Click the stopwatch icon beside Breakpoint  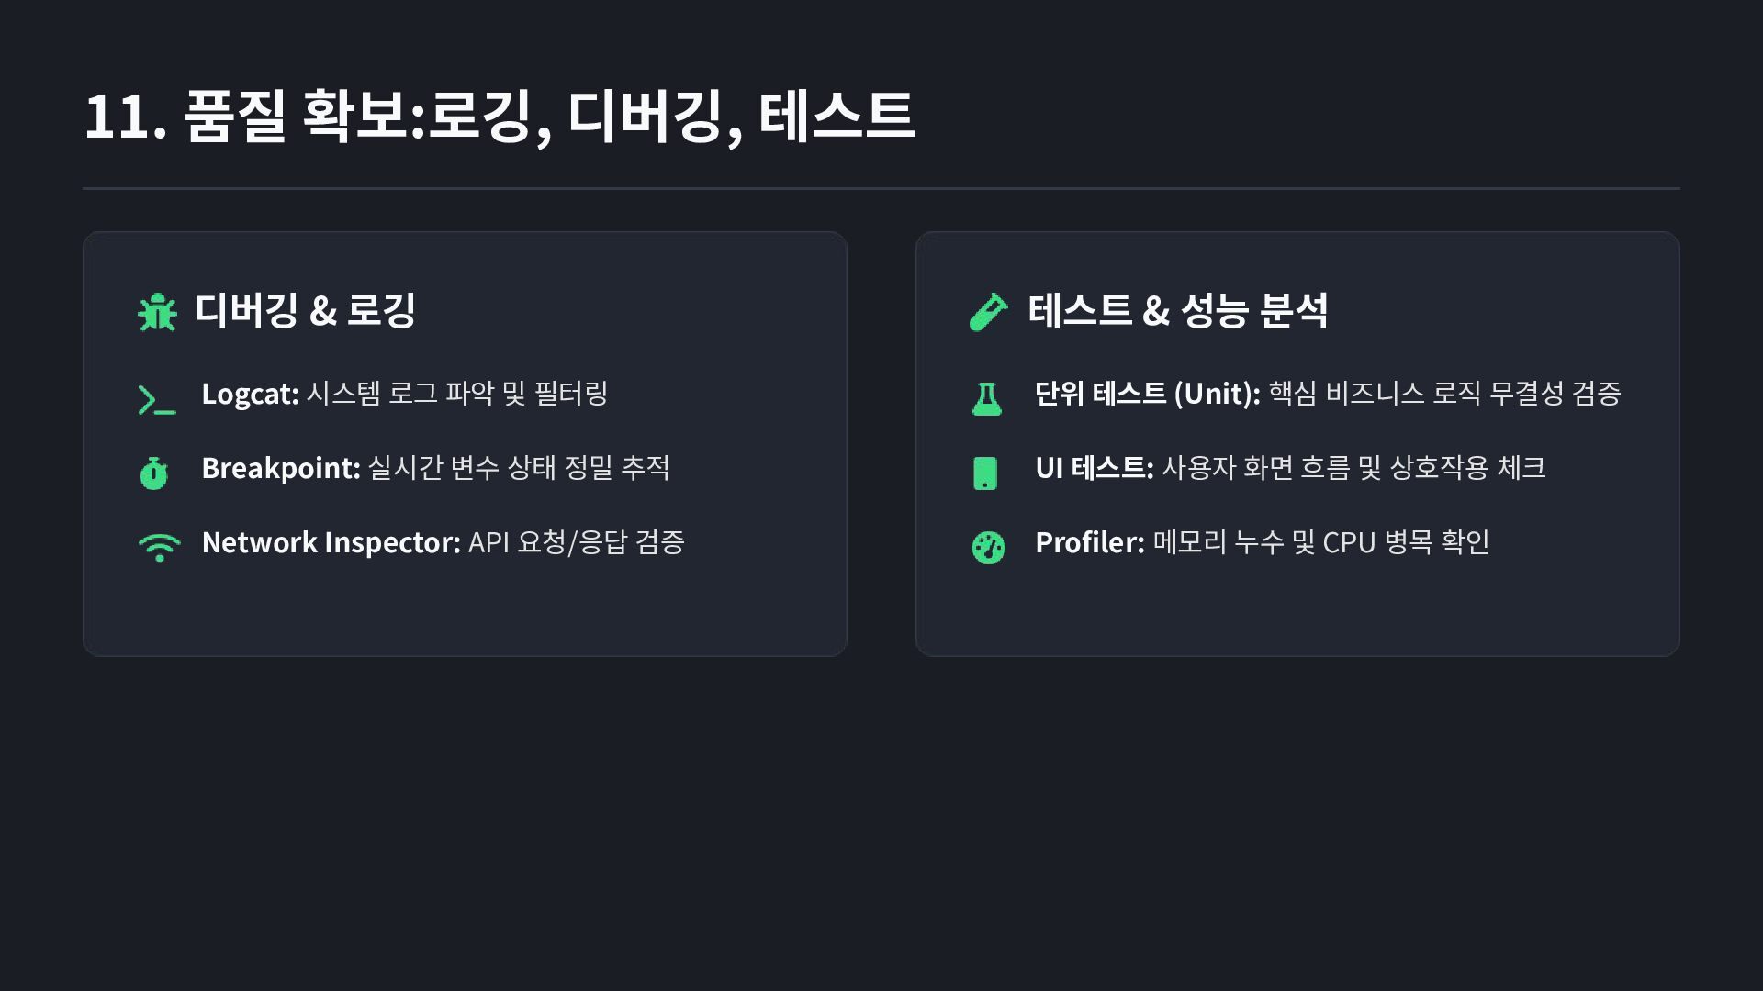coord(154,473)
